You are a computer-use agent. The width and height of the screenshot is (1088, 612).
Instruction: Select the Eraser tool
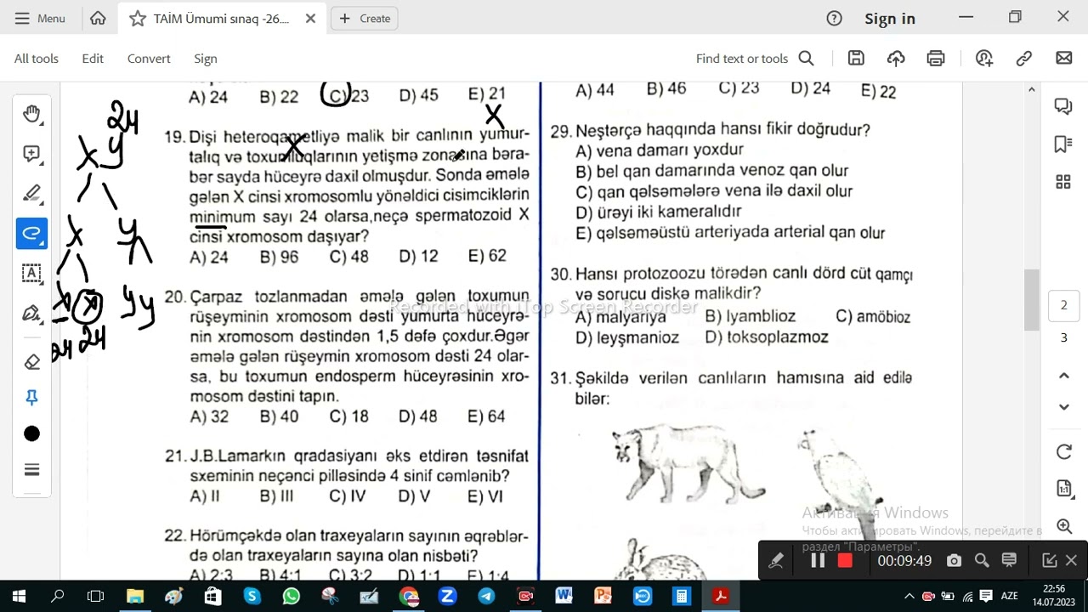[31, 362]
